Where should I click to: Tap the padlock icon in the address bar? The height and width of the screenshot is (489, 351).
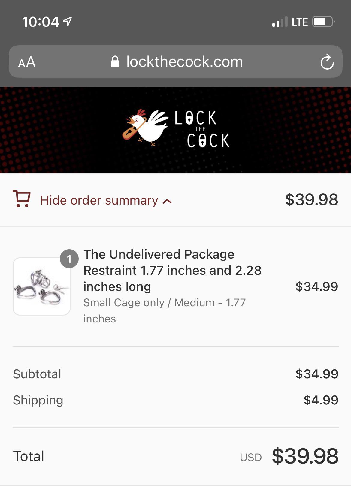tap(115, 62)
